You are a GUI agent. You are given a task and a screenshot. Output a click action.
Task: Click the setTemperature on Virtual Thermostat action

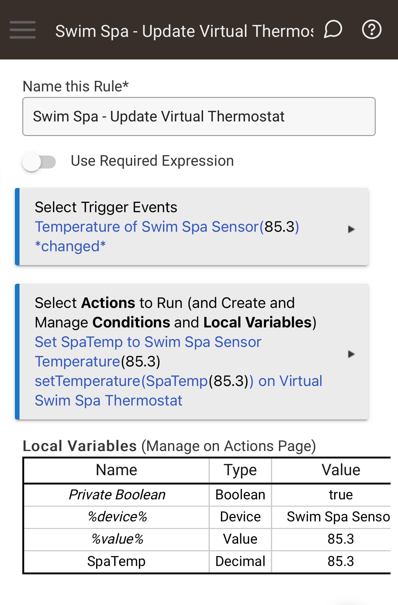point(178,381)
